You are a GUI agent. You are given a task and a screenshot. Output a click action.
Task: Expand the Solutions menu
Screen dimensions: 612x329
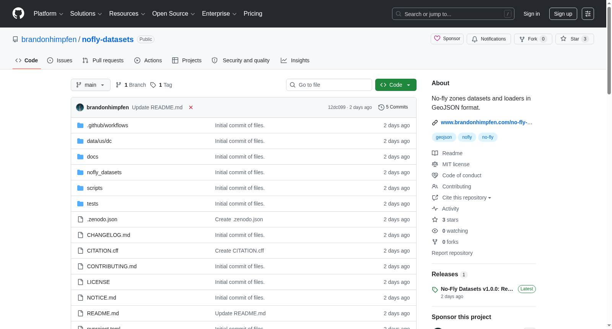tap(86, 14)
